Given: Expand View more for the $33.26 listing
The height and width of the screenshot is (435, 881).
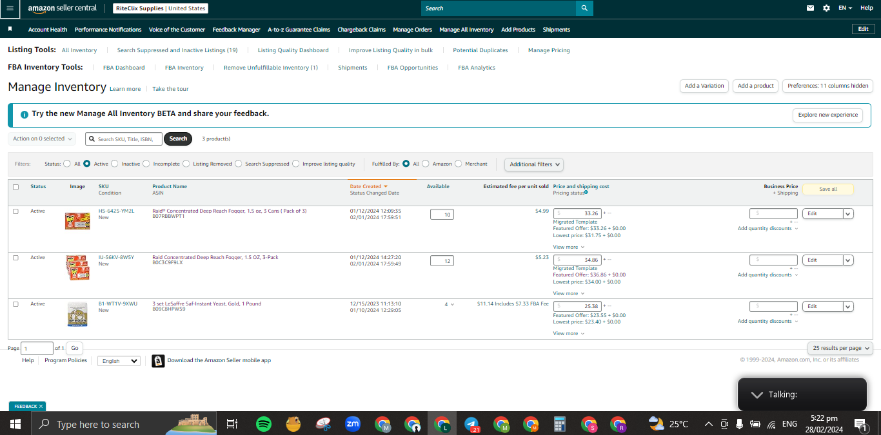Looking at the screenshot, I should tap(569, 247).
